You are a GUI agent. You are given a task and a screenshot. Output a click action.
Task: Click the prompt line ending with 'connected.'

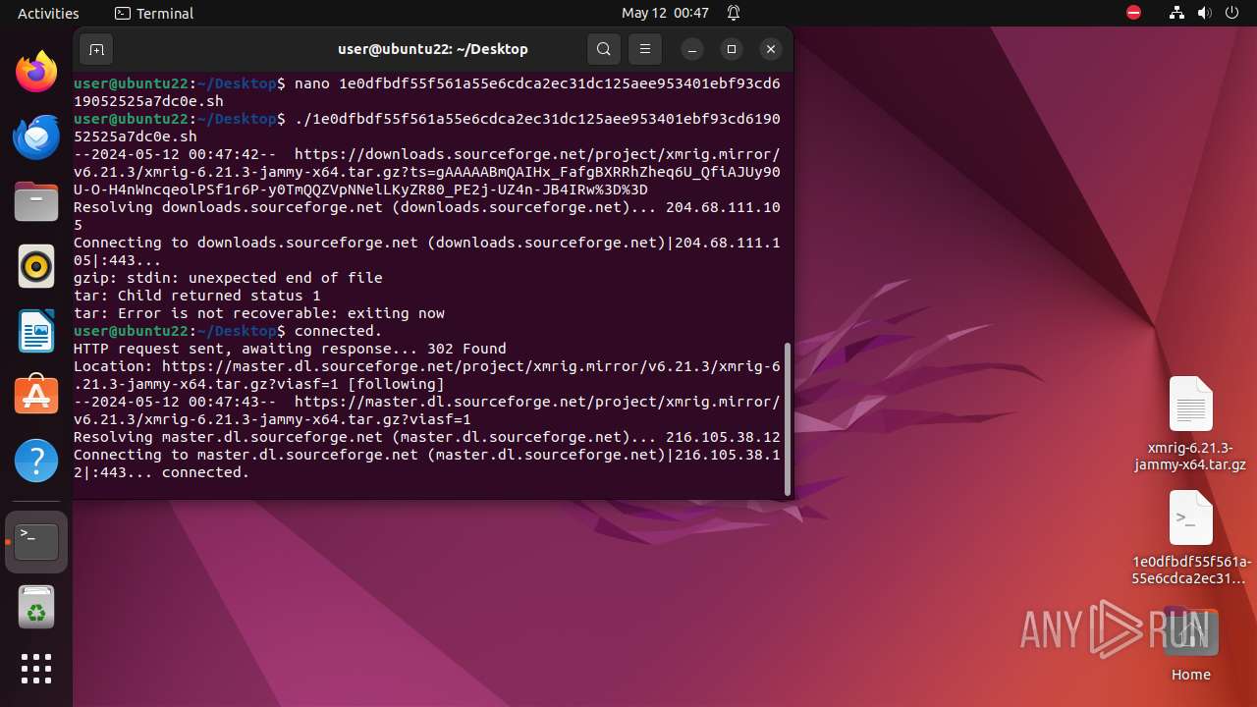[x=228, y=331]
